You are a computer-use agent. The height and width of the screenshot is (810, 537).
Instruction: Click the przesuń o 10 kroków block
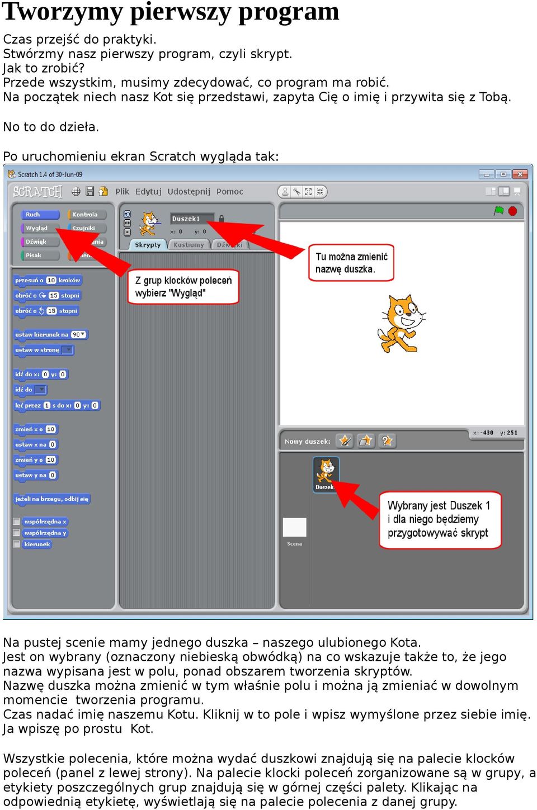48,280
